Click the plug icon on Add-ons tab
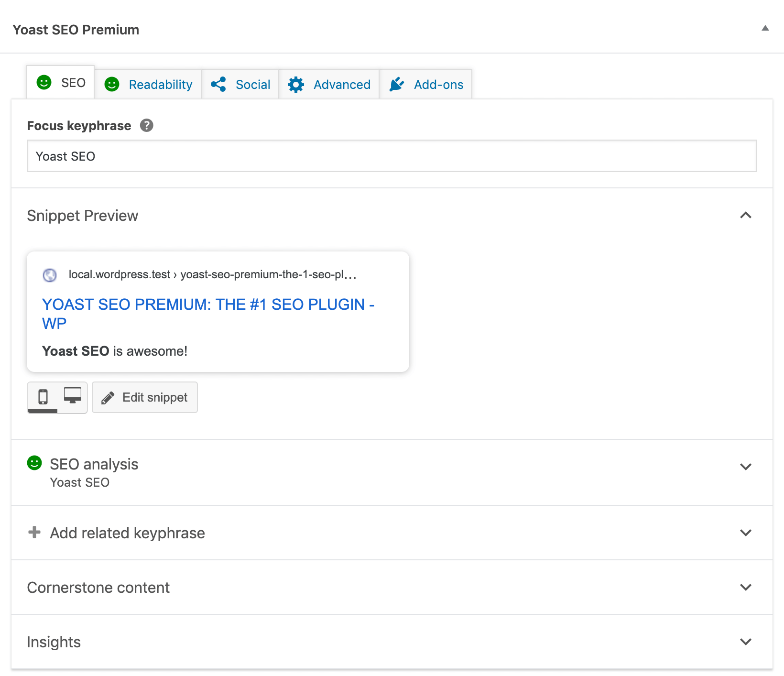The height and width of the screenshot is (676, 784). click(397, 84)
